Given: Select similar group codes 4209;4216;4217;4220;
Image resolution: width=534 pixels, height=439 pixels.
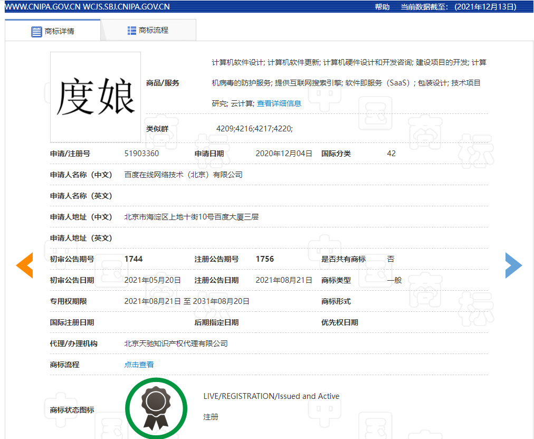Looking at the screenshot, I should pos(254,129).
